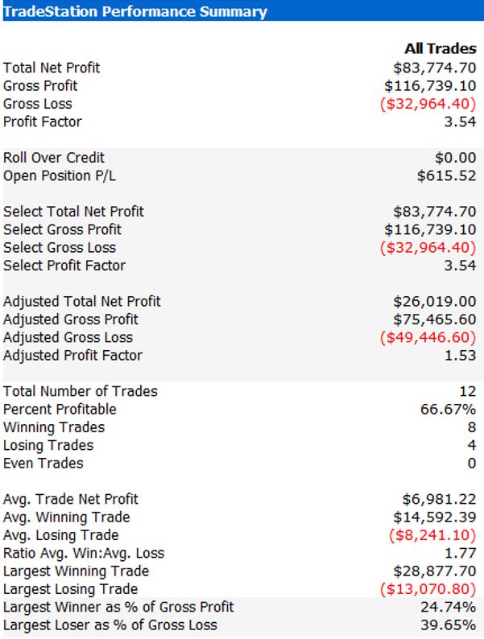Click the Adjusted Profit Factor value 1.53
Image resolution: width=484 pixels, height=639 pixels.
click(x=460, y=356)
